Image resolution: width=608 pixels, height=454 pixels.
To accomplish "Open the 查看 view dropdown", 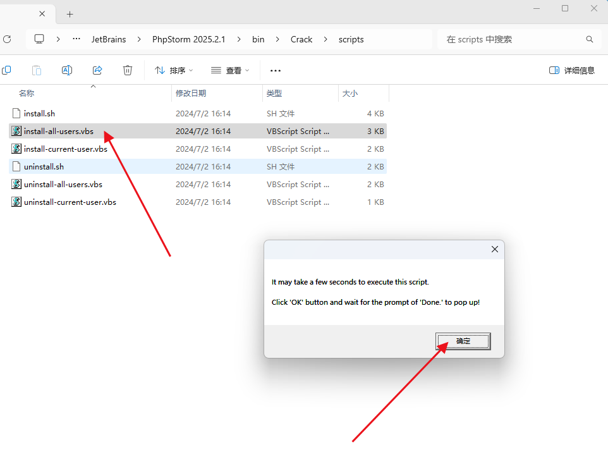I will point(230,70).
